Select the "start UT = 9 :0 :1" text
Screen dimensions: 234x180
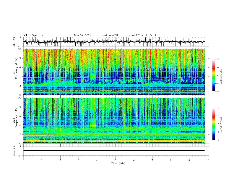pos(143,35)
